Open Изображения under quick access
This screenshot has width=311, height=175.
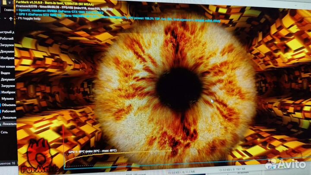point(7,58)
